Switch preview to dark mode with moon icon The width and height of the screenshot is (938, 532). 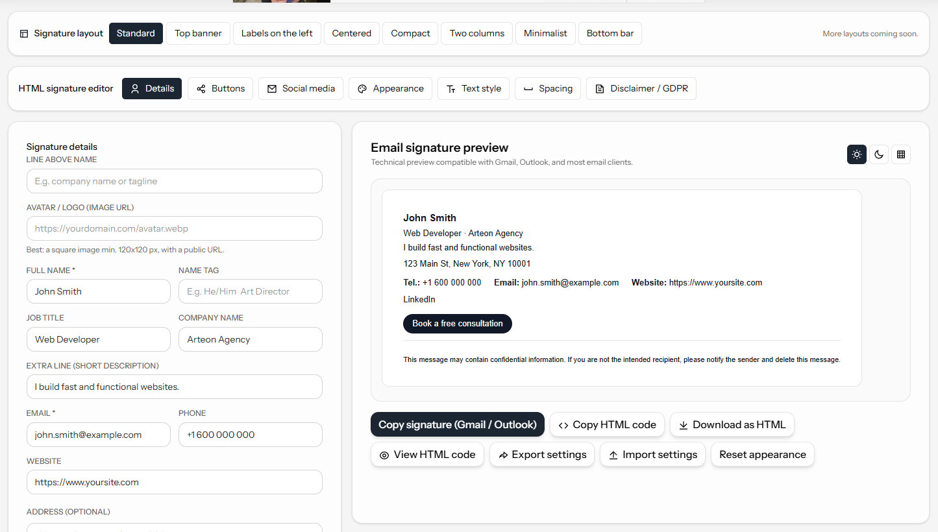pyautogui.click(x=878, y=154)
